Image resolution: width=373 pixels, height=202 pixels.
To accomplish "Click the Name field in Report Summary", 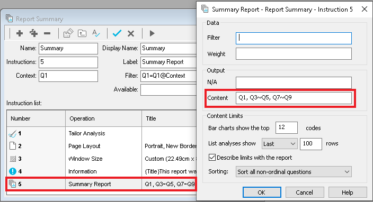I will [x=68, y=49].
